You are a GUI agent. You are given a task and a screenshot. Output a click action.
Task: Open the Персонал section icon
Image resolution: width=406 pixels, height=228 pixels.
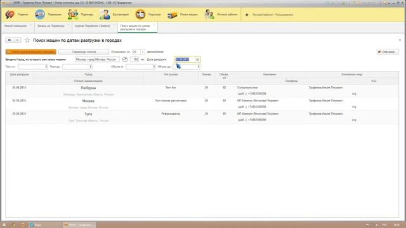click(x=140, y=15)
